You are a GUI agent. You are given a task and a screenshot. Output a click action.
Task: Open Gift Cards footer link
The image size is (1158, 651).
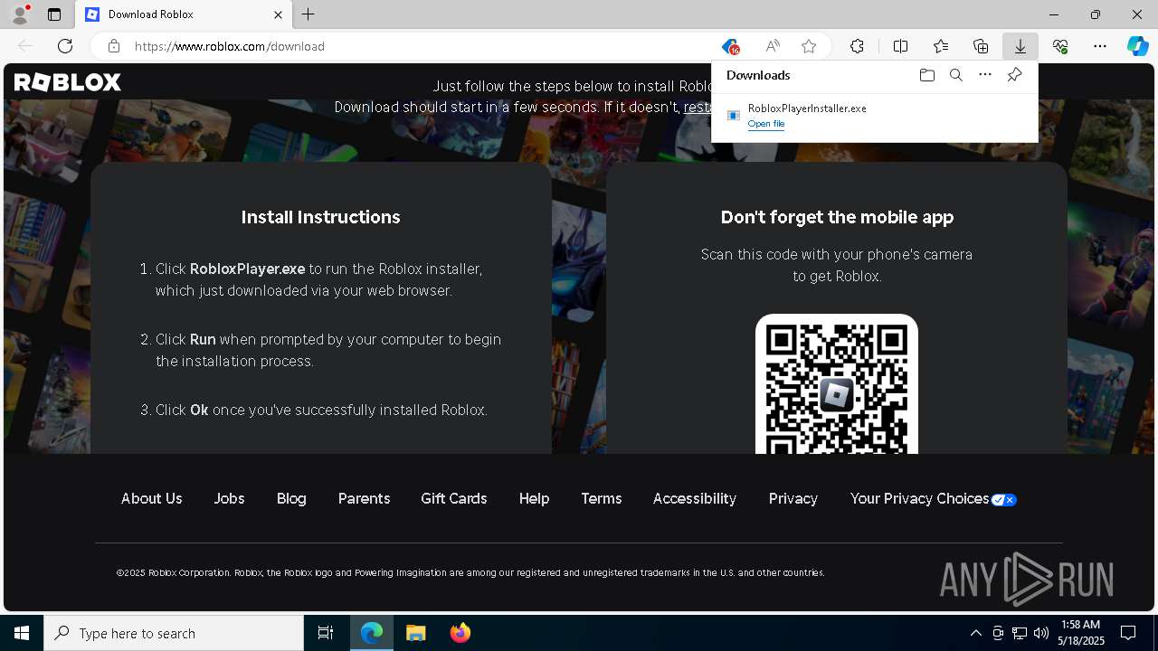(x=454, y=498)
